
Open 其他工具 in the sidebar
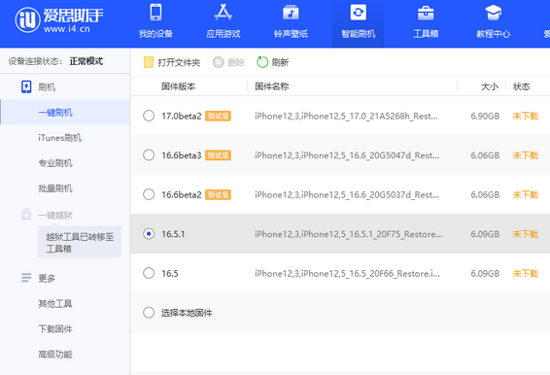[x=55, y=303]
